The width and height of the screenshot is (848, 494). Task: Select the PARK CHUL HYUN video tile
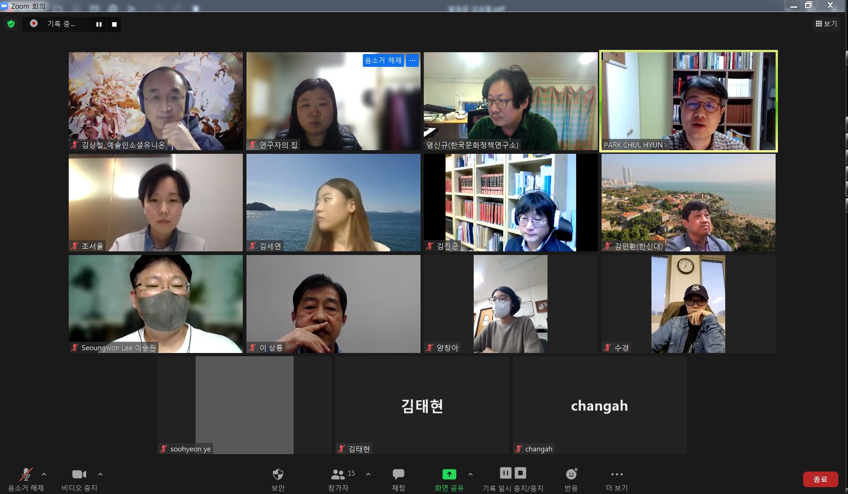pos(688,101)
